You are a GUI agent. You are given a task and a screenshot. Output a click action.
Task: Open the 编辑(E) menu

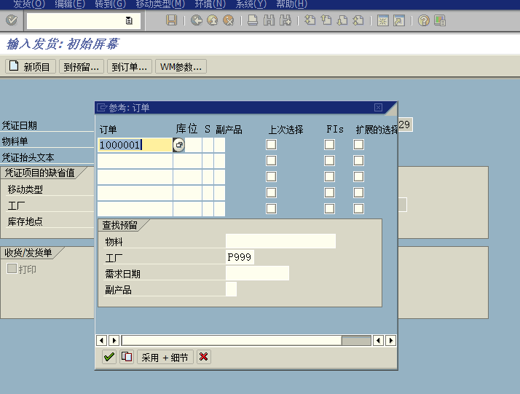70,4
